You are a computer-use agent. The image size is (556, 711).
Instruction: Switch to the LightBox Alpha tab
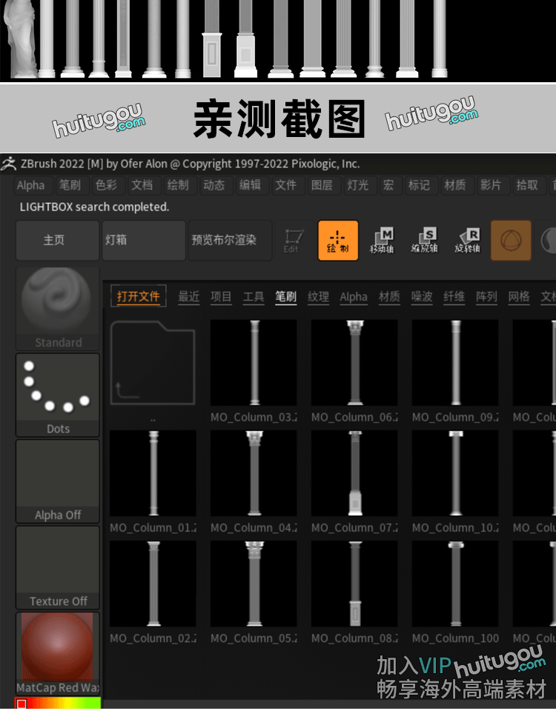pos(354,297)
